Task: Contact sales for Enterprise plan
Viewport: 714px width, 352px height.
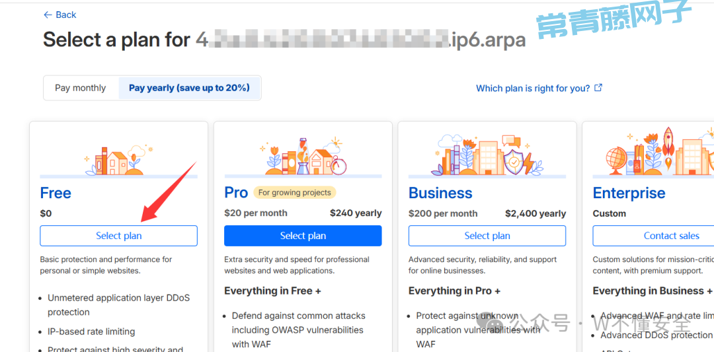Action: point(671,236)
